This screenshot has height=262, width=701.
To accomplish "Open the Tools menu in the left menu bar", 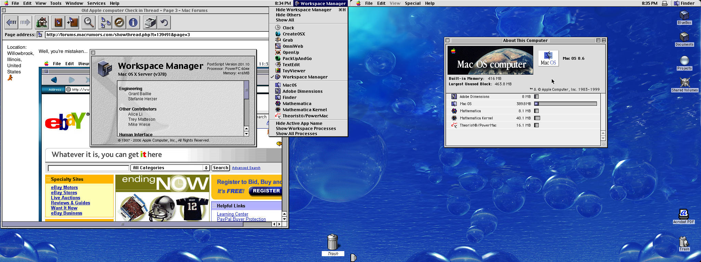I will (56, 3).
